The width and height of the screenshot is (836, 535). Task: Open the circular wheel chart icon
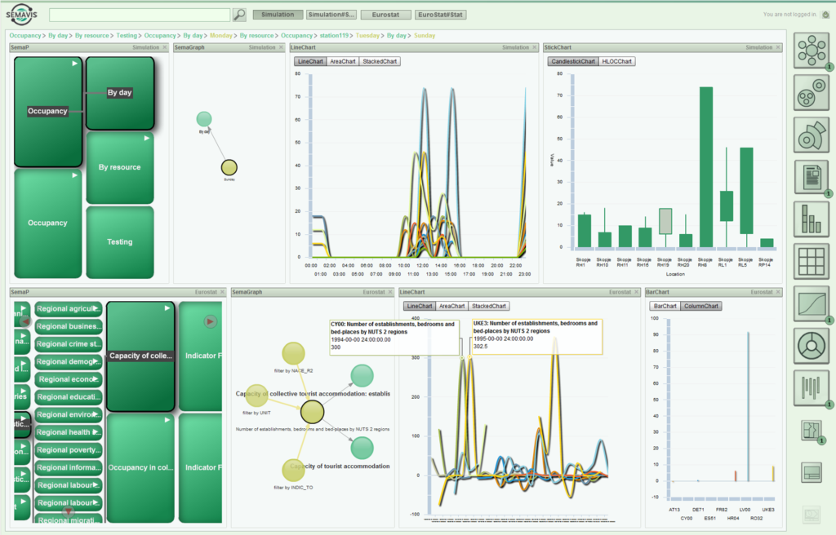(x=811, y=346)
